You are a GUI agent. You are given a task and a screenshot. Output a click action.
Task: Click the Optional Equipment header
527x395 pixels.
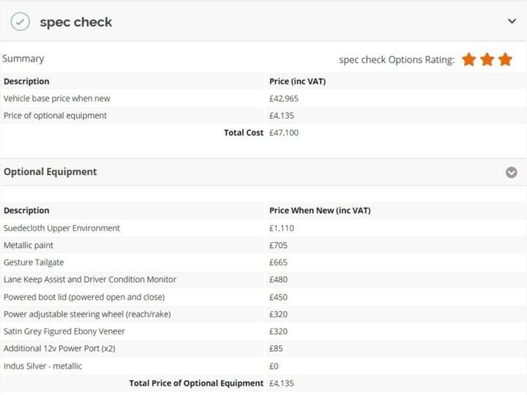click(51, 172)
